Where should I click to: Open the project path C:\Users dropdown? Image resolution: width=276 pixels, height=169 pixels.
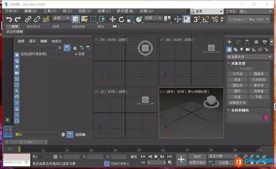click(248, 19)
